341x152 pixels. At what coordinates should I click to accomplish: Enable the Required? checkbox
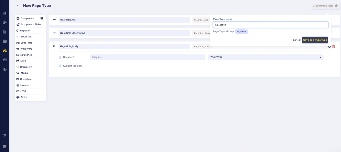(x=60, y=57)
